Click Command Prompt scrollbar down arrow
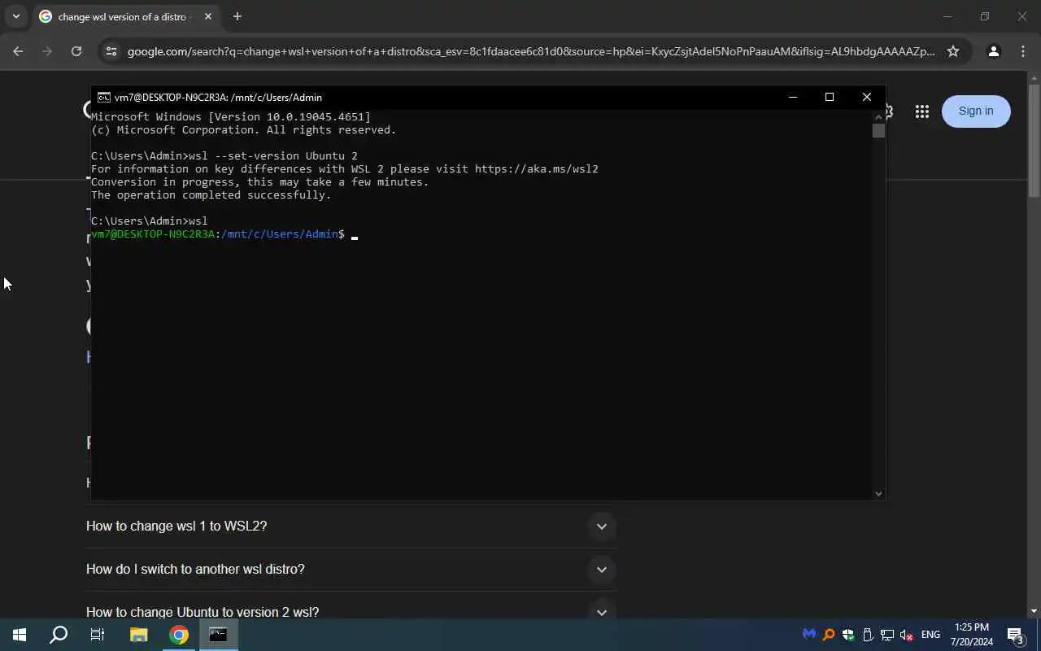1041x651 pixels. (x=878, y=493)
